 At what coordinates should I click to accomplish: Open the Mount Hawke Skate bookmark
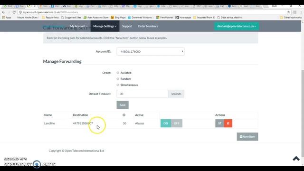tap(27, 18)
